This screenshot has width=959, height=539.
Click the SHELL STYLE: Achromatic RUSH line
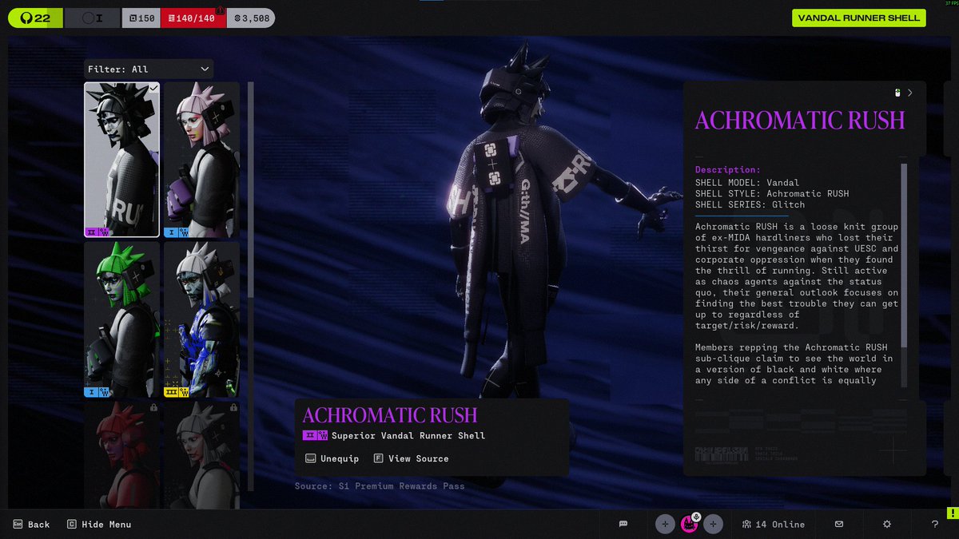[x=772, y=193]
